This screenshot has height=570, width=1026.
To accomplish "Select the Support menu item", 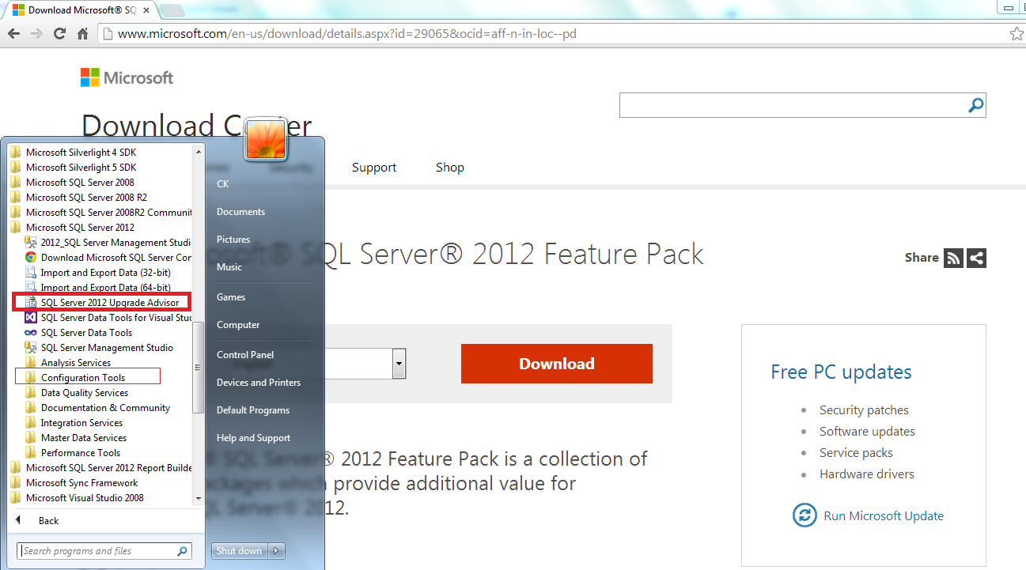I will [373, 167].
